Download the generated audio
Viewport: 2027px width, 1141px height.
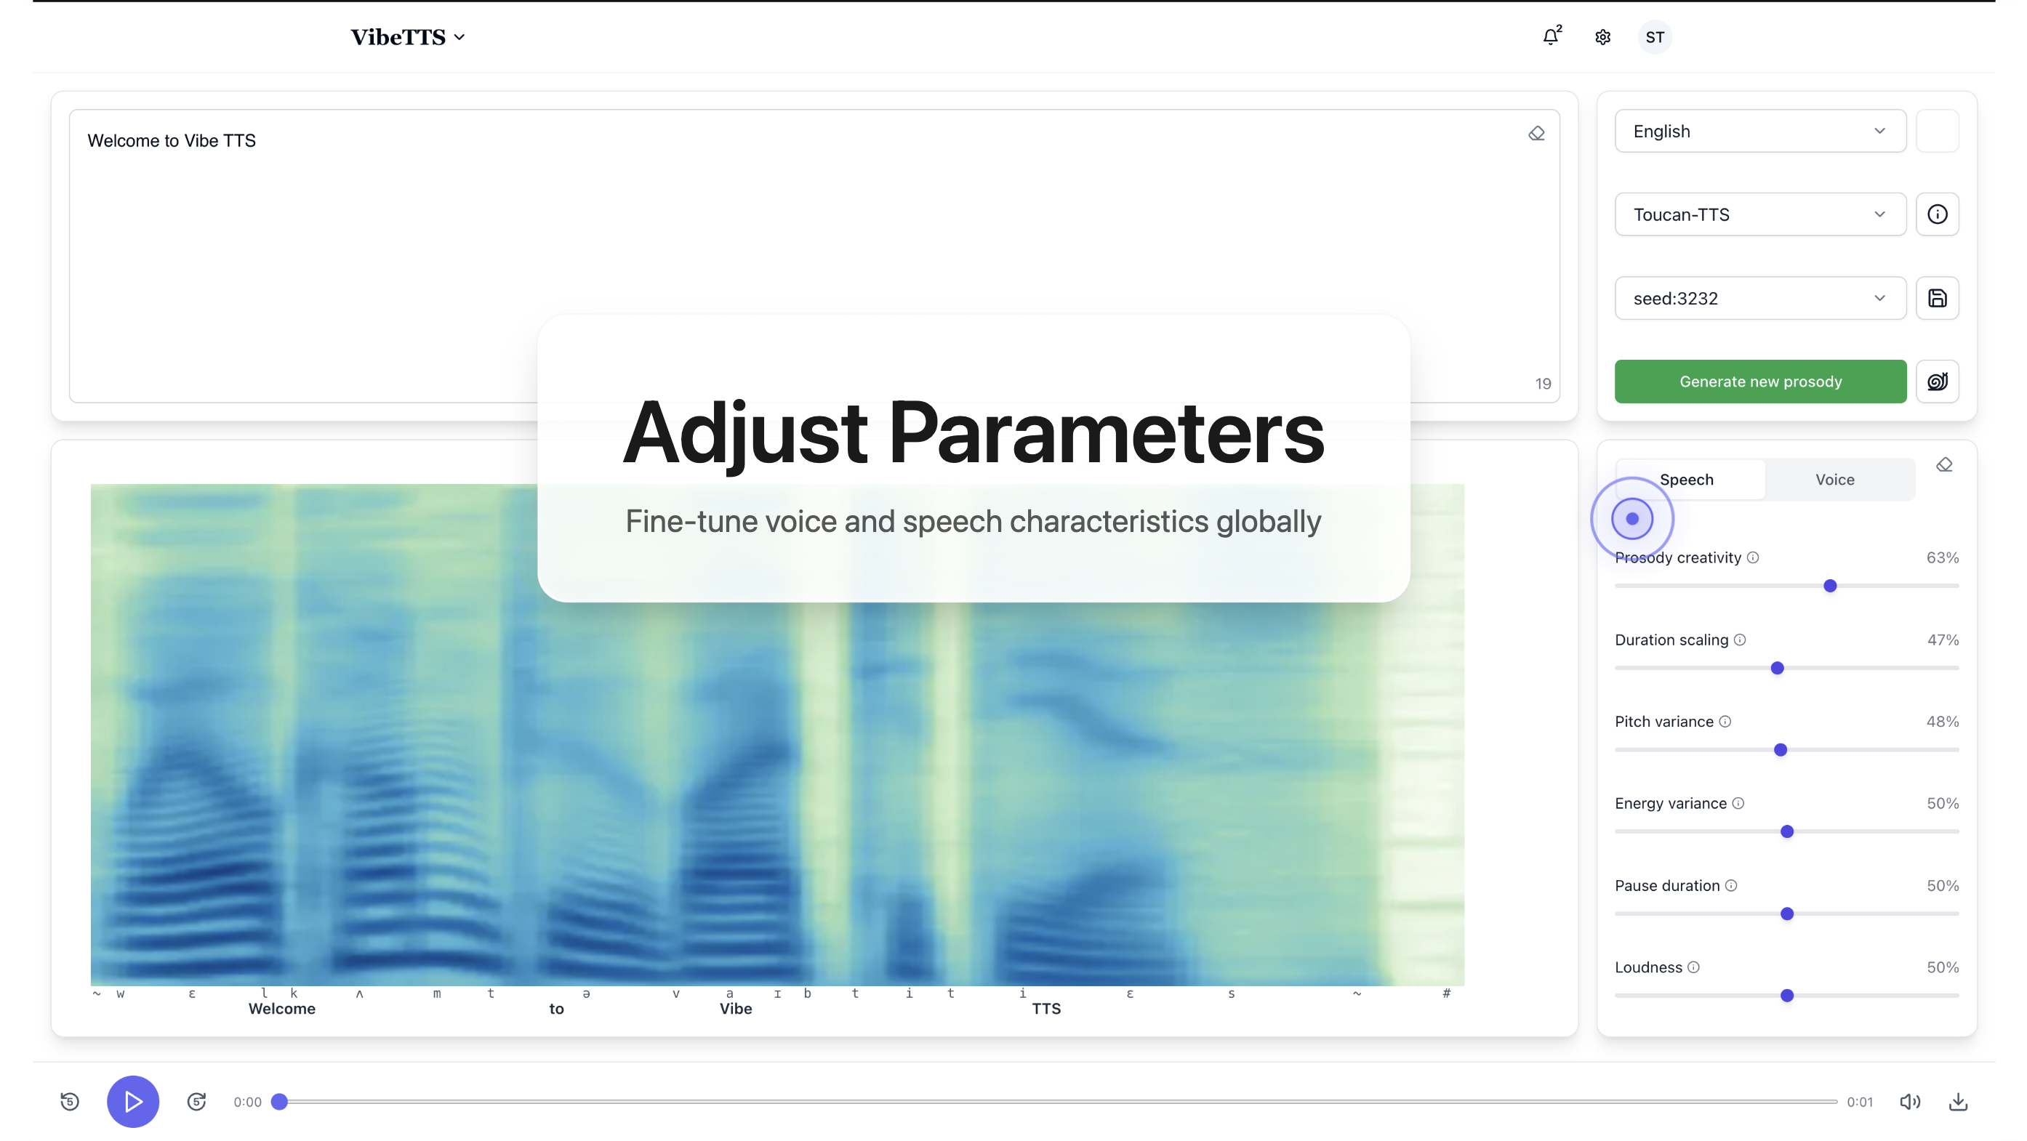click(x=1958, y=1101)
